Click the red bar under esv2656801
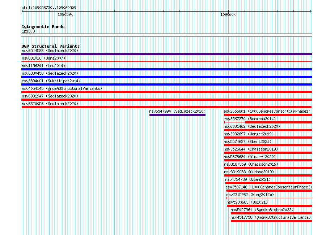The image size is (322, 235). [268, 115]
